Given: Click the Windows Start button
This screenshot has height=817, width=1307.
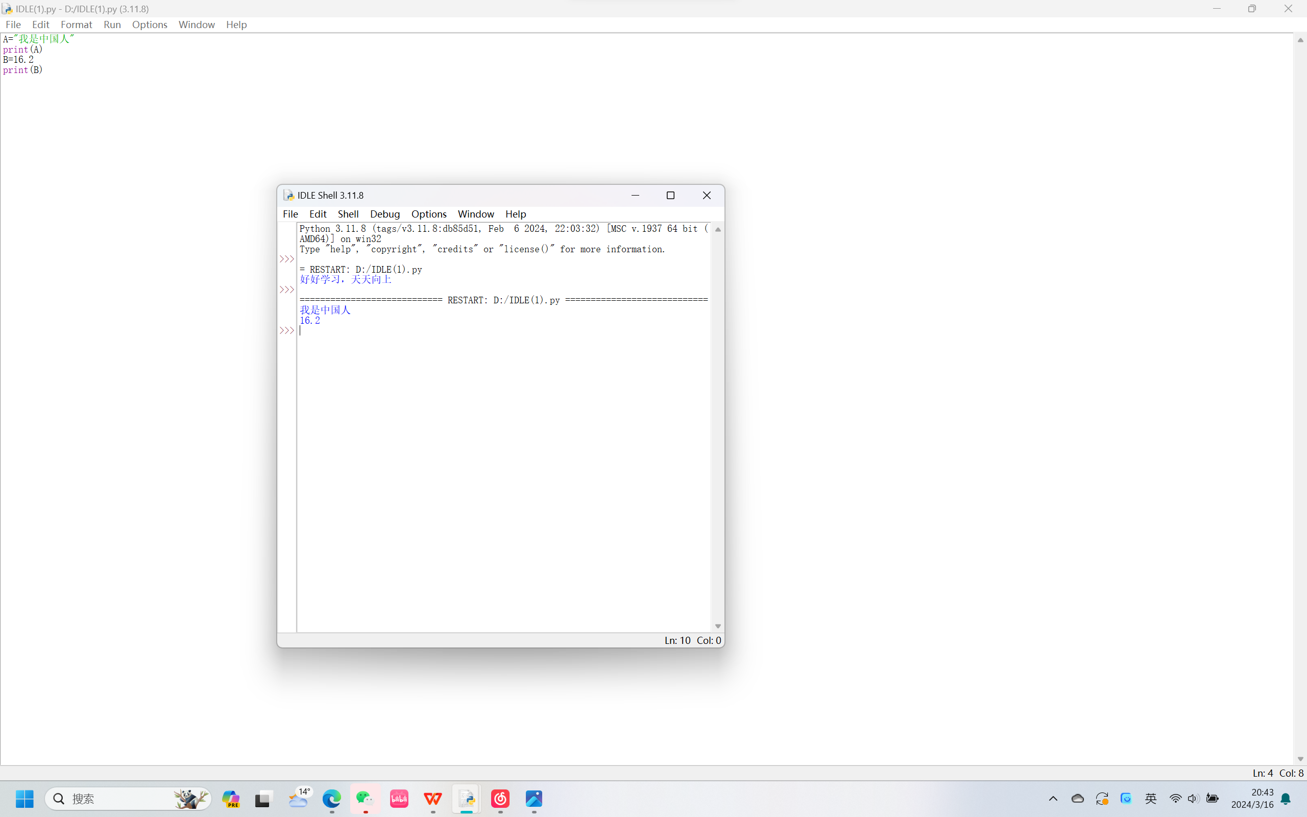Looking at the screenshot, I should pos(25,798).
